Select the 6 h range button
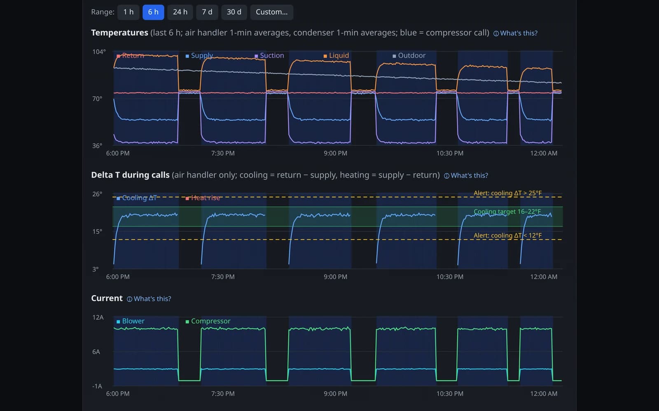The width and height of the screenshot is (659, 411). tap(153, 12)
